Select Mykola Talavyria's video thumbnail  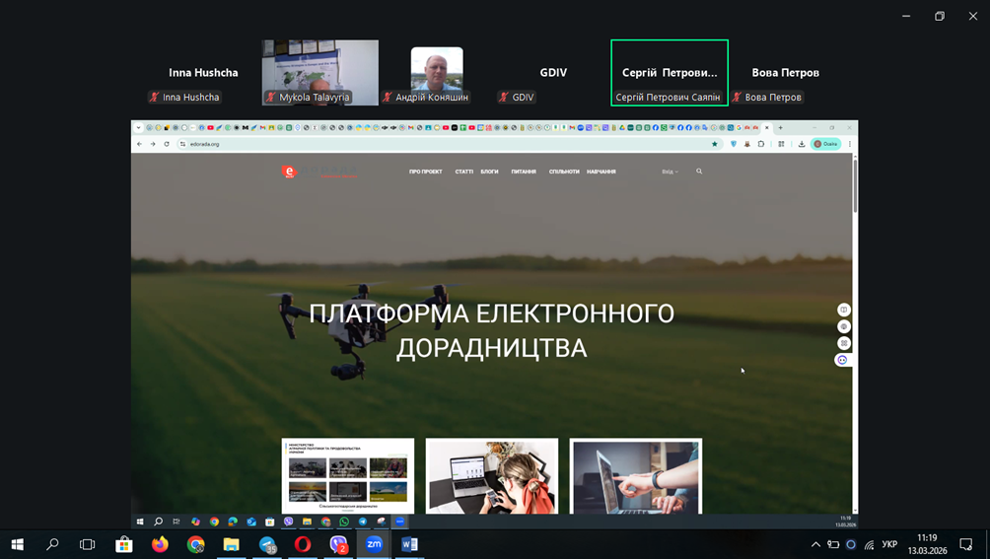coord(319,71)
